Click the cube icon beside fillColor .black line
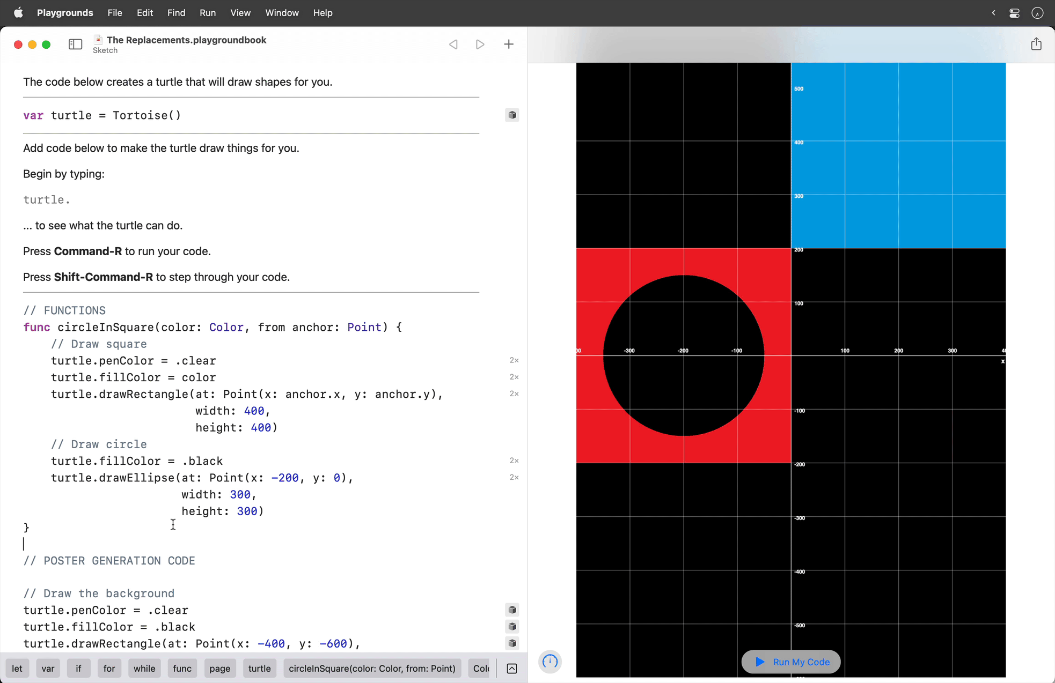The width and height of the screenshot is (1055, 683). [512, 626]
